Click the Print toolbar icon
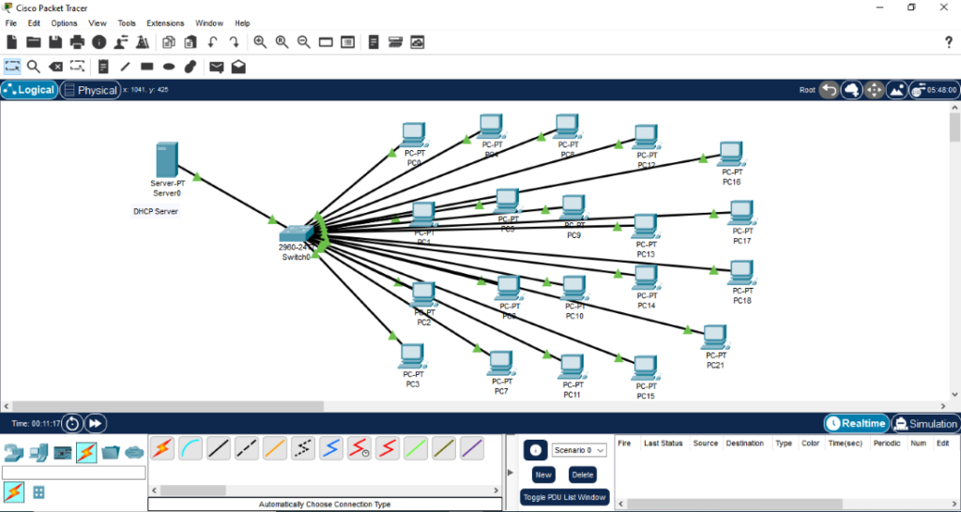This screenshot has width=961, height=512. (77, 41)
